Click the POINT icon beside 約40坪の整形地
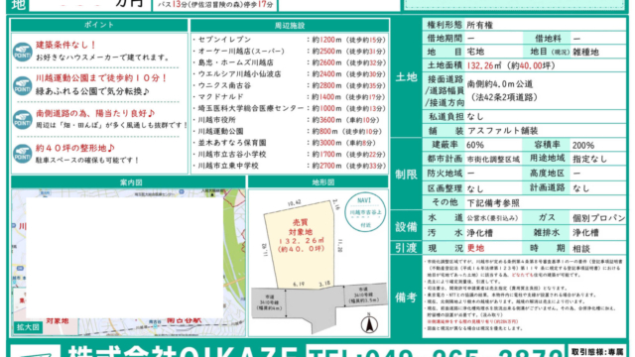635x357 pixels. point(22,154)
